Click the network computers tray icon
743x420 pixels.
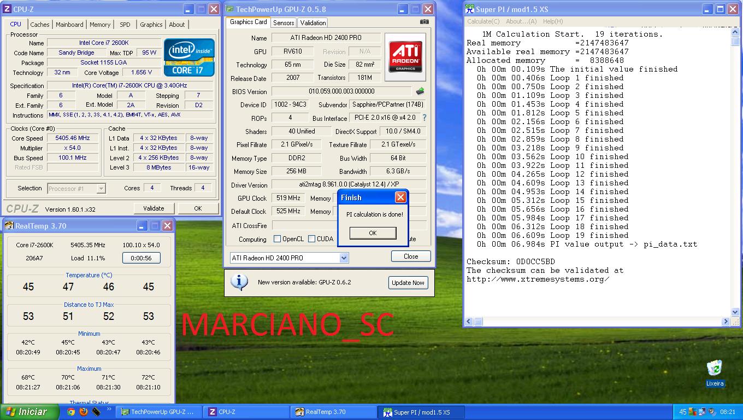tap(701, 412)
